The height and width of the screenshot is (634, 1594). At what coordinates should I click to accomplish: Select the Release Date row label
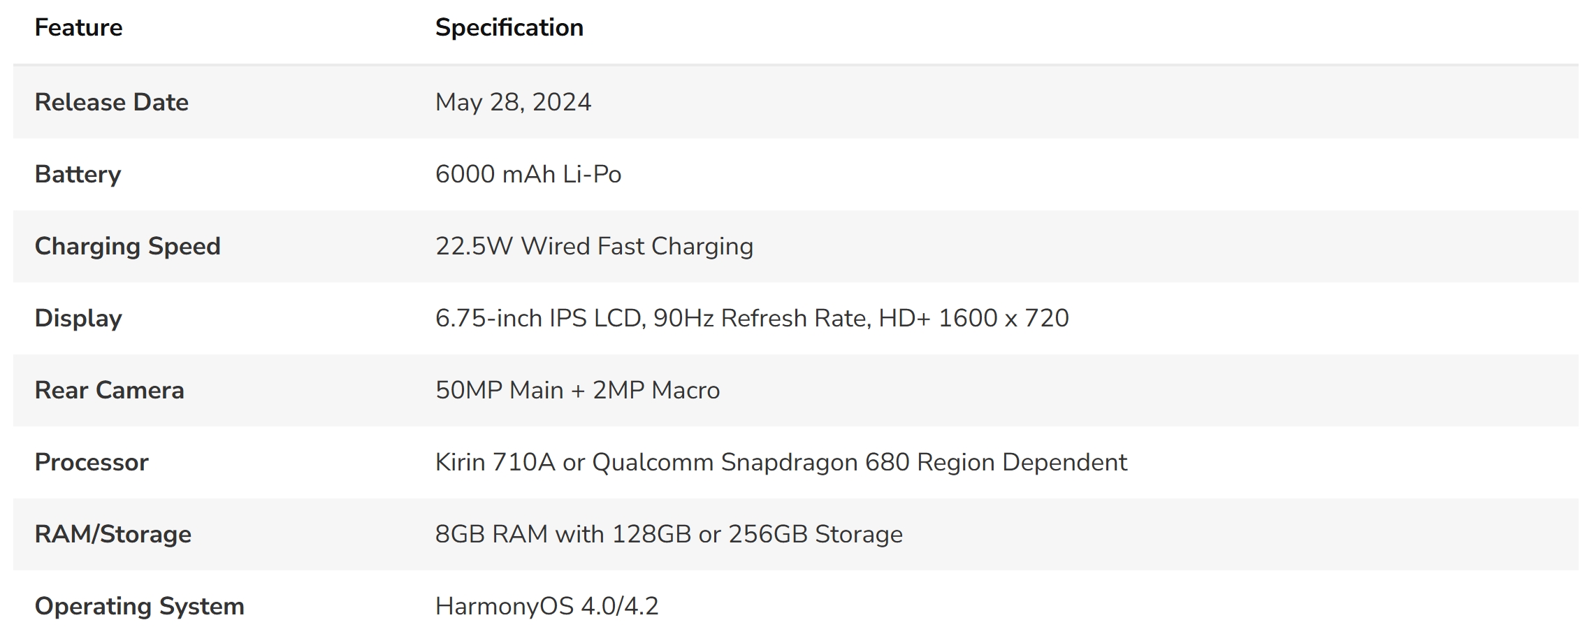111,102
